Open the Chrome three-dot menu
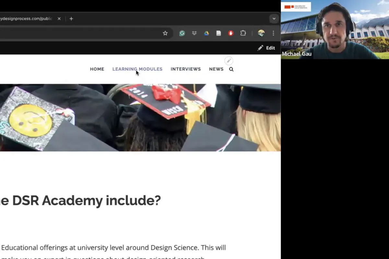This screenshot has width=389, height=259. [x=273, y=33]
